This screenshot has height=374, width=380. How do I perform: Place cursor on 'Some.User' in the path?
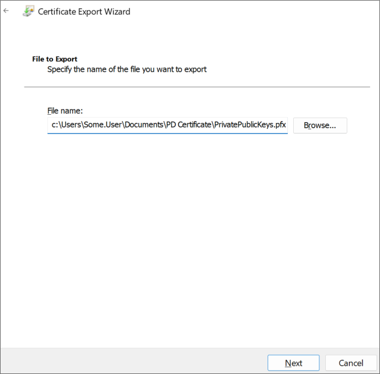(x=102, y=125)
